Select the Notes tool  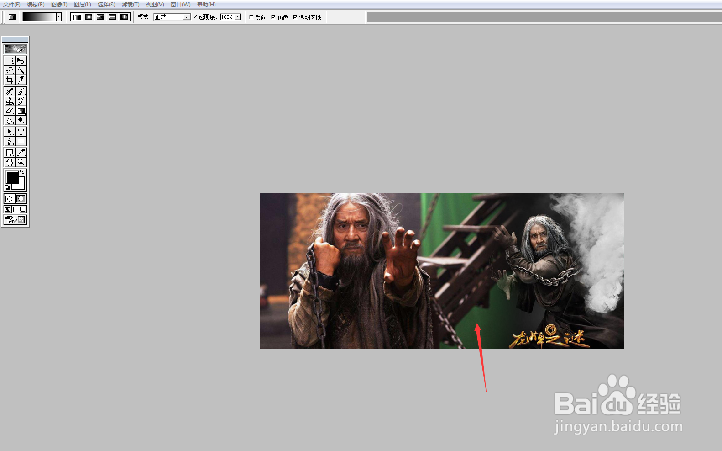(10, 153)
